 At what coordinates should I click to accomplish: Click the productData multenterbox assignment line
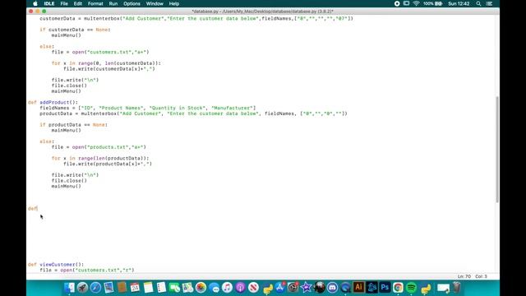194,113
